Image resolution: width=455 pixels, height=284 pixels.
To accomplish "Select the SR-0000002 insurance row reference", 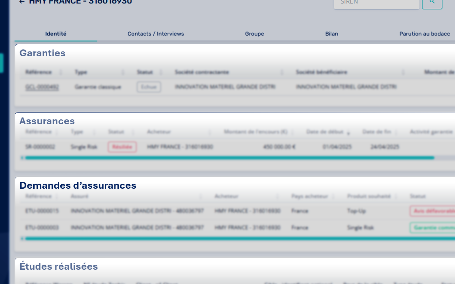I will point(40,147).
